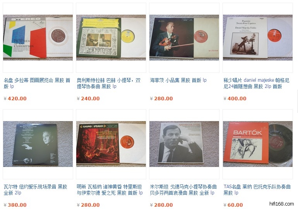The height and width of the screenshot is (209, 298).
Task: Open the Pictures at an Exhibition album thumbnail
Action: click(x=38, y=38)
